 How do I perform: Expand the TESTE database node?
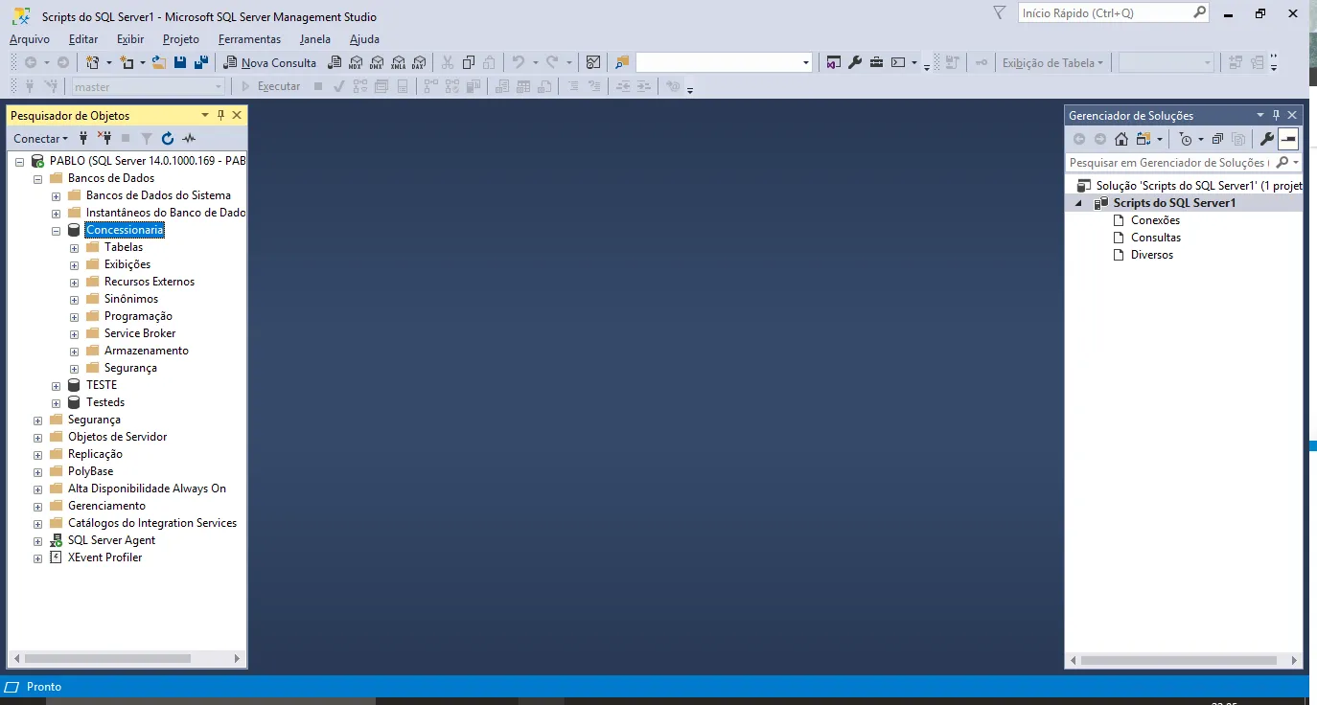(x=57, y=386)
